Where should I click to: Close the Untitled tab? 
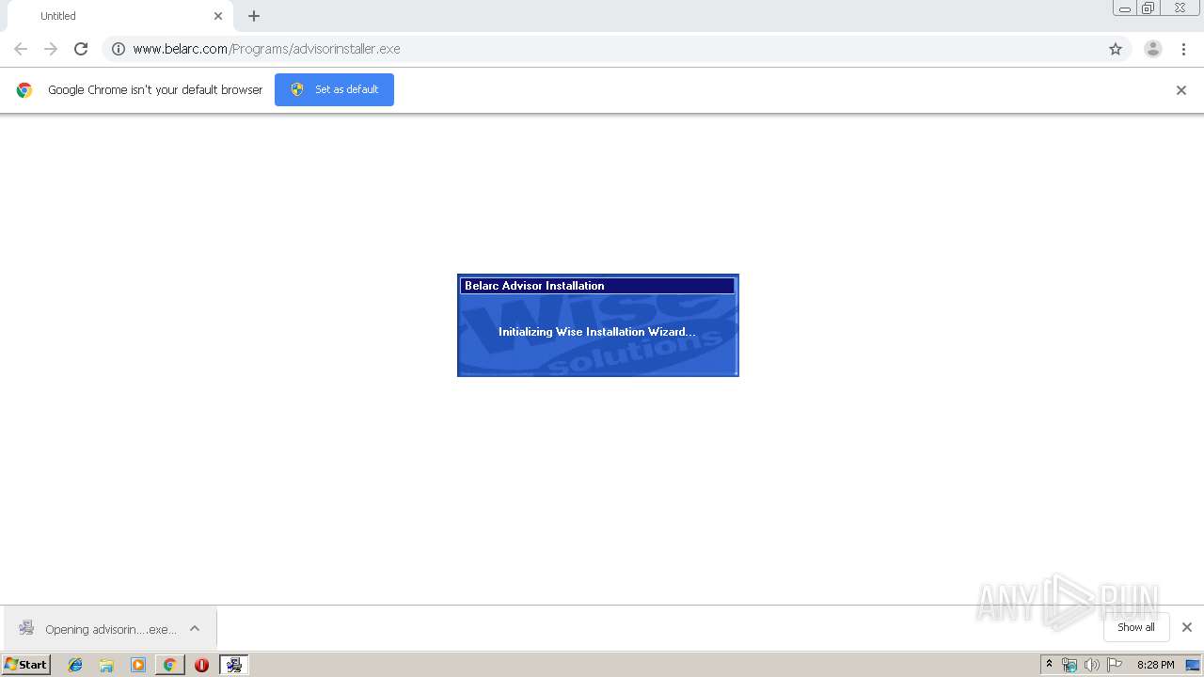tap(218, 16)
